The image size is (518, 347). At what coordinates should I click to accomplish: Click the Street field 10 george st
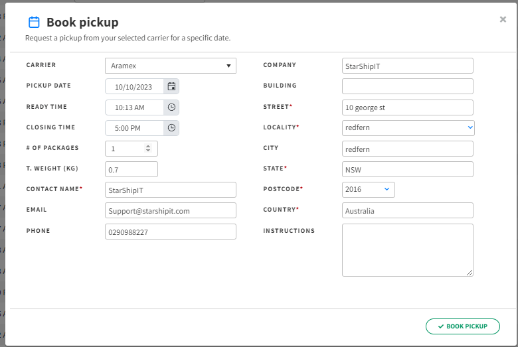[x=408, y=107]
